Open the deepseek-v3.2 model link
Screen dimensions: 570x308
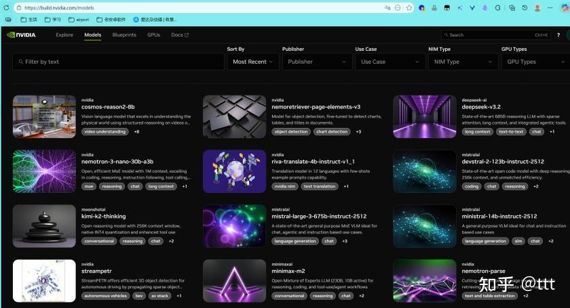coord(481,106)
